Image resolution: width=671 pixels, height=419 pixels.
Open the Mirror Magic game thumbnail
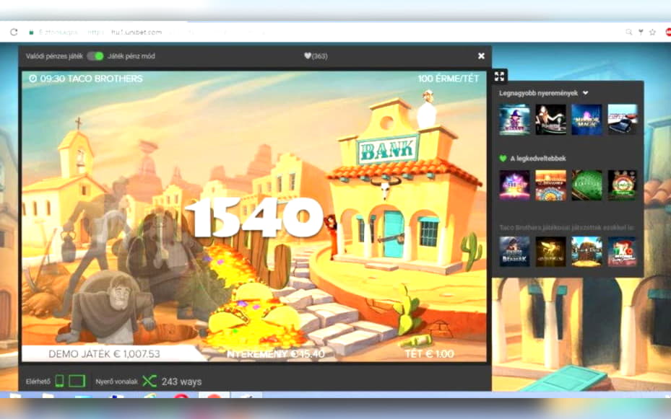[586, 120]
